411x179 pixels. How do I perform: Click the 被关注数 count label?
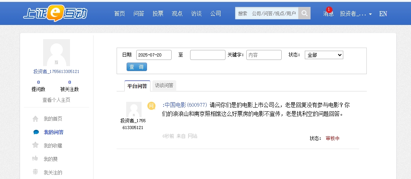pyautogui.click(x=69, y=89)
